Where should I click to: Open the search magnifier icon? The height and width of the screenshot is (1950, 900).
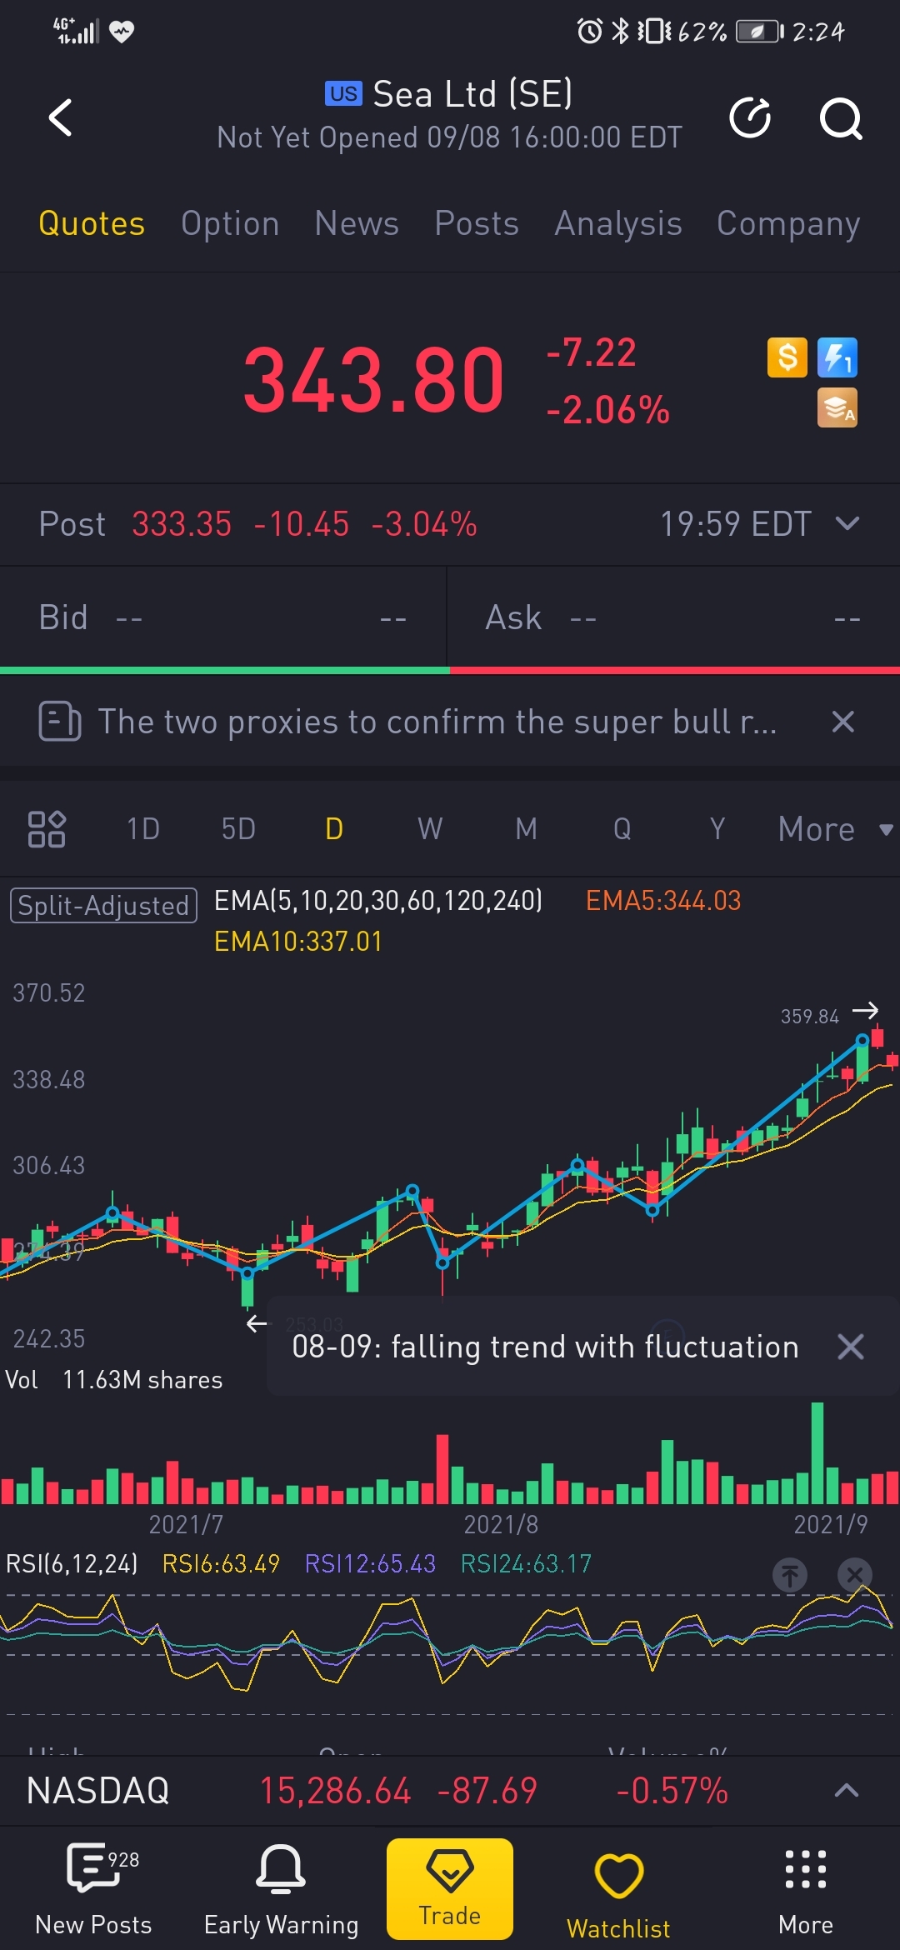[x=840, y=118]
